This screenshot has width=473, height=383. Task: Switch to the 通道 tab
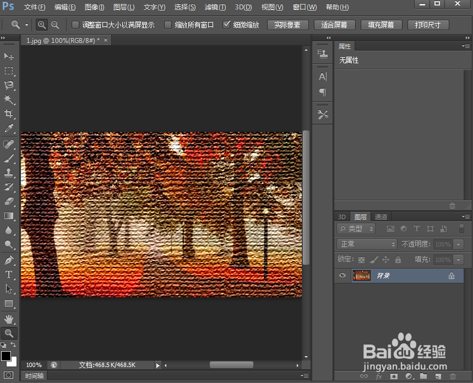[x=380, y=217]
